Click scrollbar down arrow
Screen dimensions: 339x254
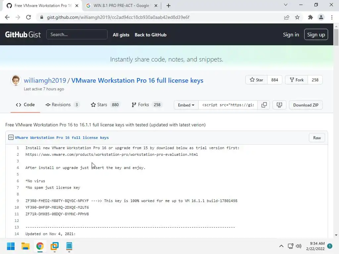[336, 235]
